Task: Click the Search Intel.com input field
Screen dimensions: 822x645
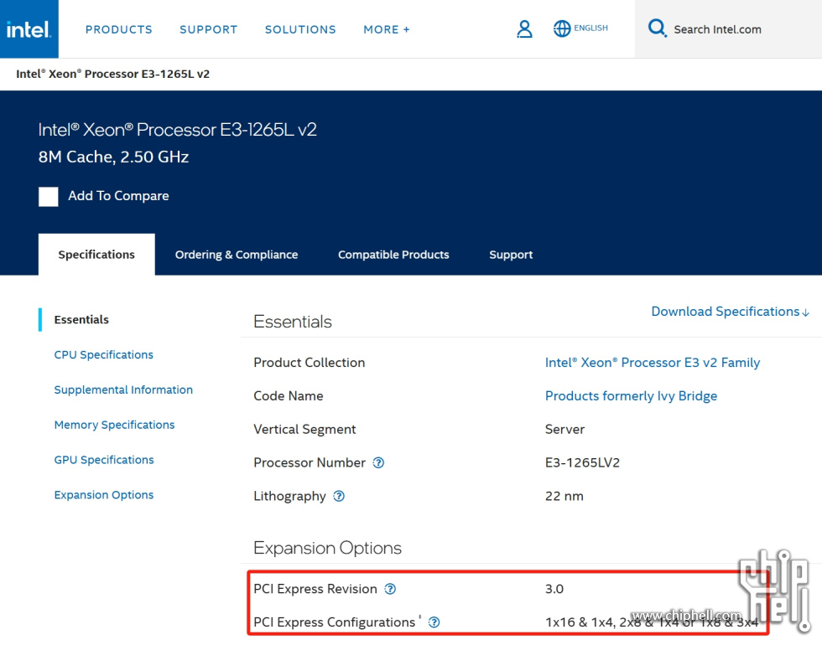Action: pos(729,29)
